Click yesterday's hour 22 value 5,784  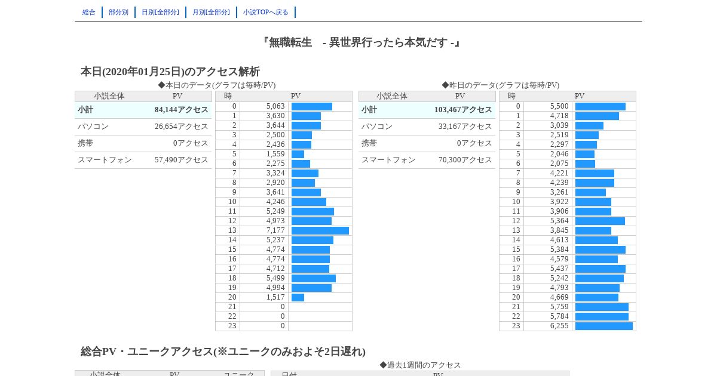coord(559,316)
